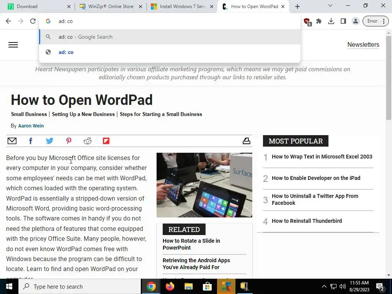Select the blue 'ad: co' URL suggestion
Screen dimensions: 392x294
pos(170,52)
